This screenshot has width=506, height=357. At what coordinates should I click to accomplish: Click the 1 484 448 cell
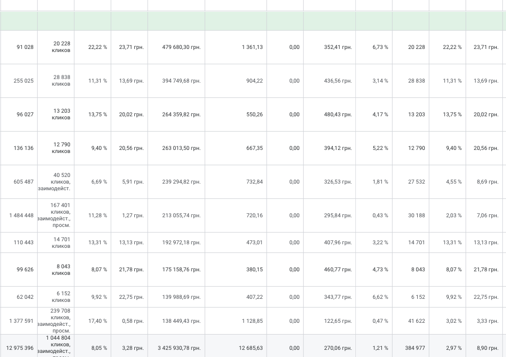click(21, 215)
